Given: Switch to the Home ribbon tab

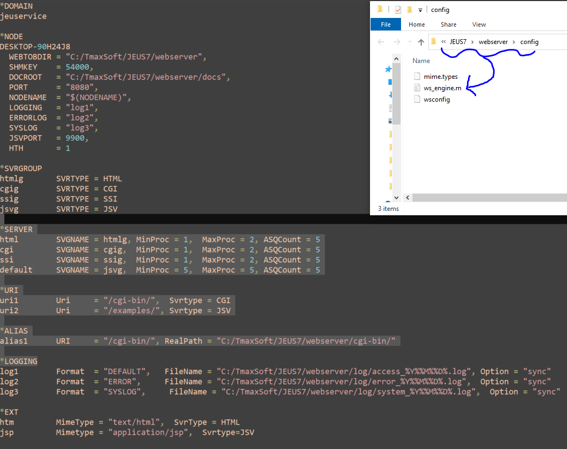Looking at the screenshot, I should [x=417, y=24].
